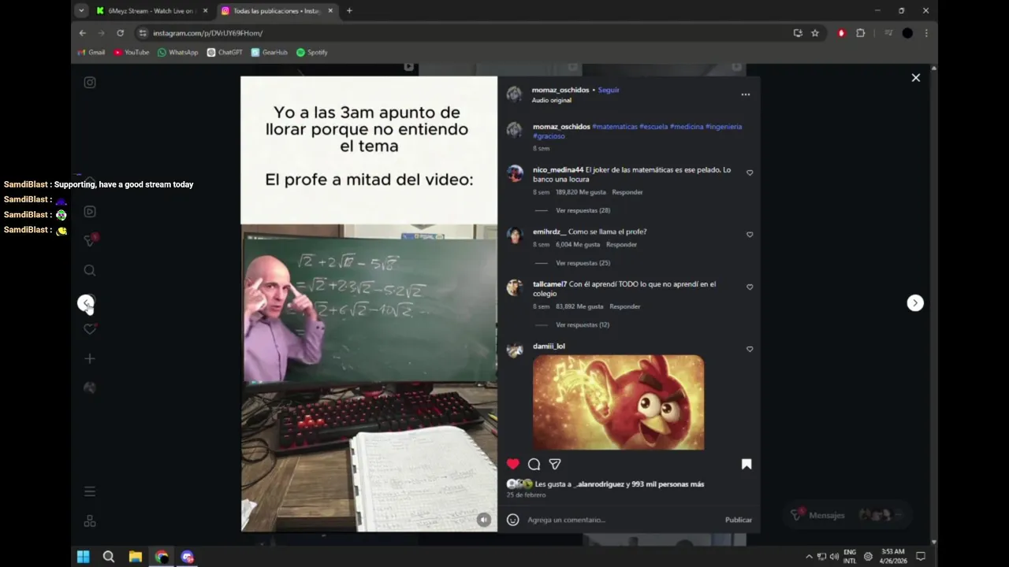This screenshot has height=567, width=1009.
Task: Open Reels icon in Instagram sidebar
Action: (90, 211)
